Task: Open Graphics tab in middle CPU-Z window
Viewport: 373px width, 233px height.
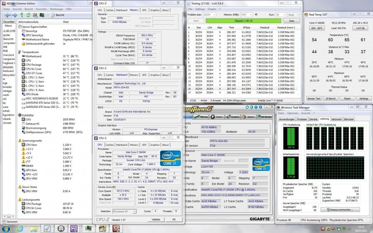Action: (x=155, y=75)
